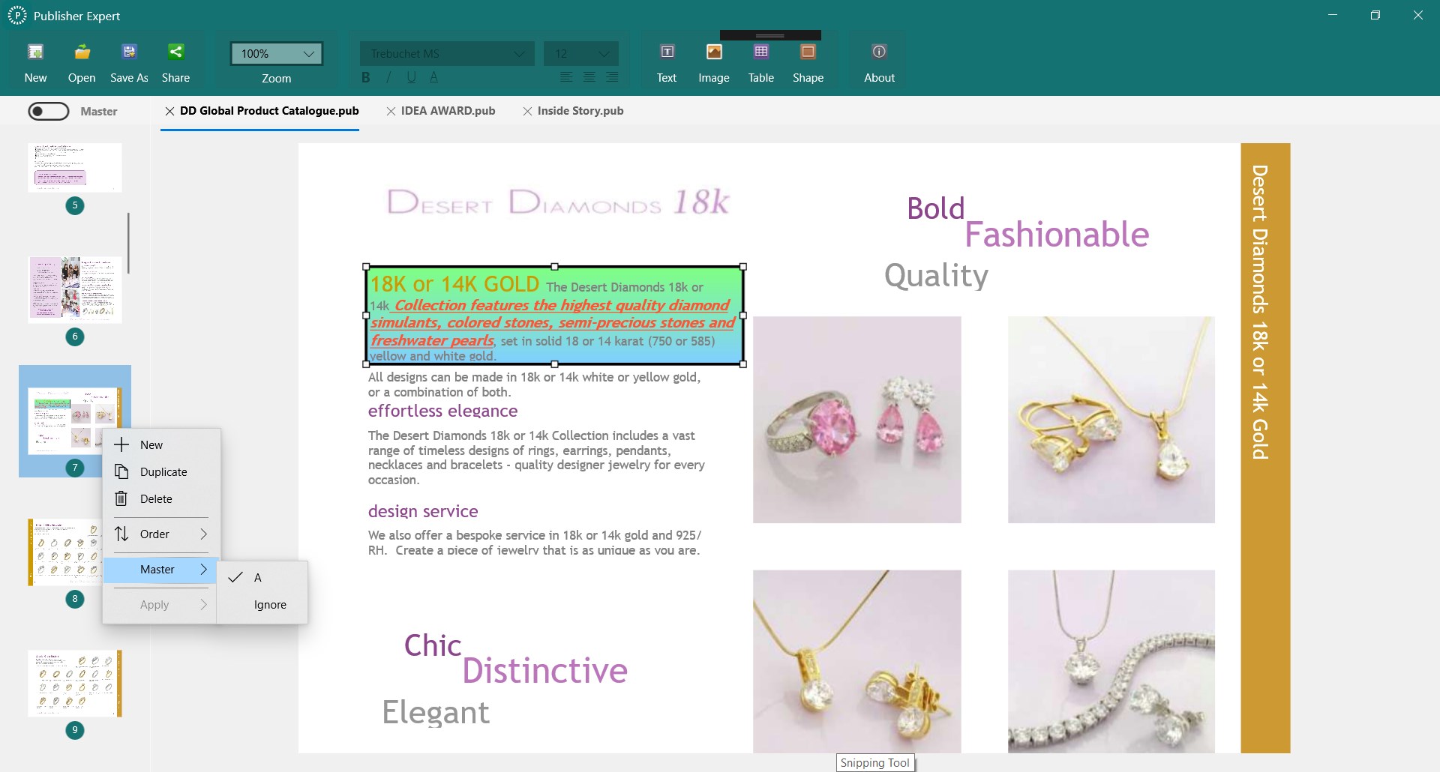Switch to DD Global Product Catalogue.pub tab

click(x=269, y=111)
